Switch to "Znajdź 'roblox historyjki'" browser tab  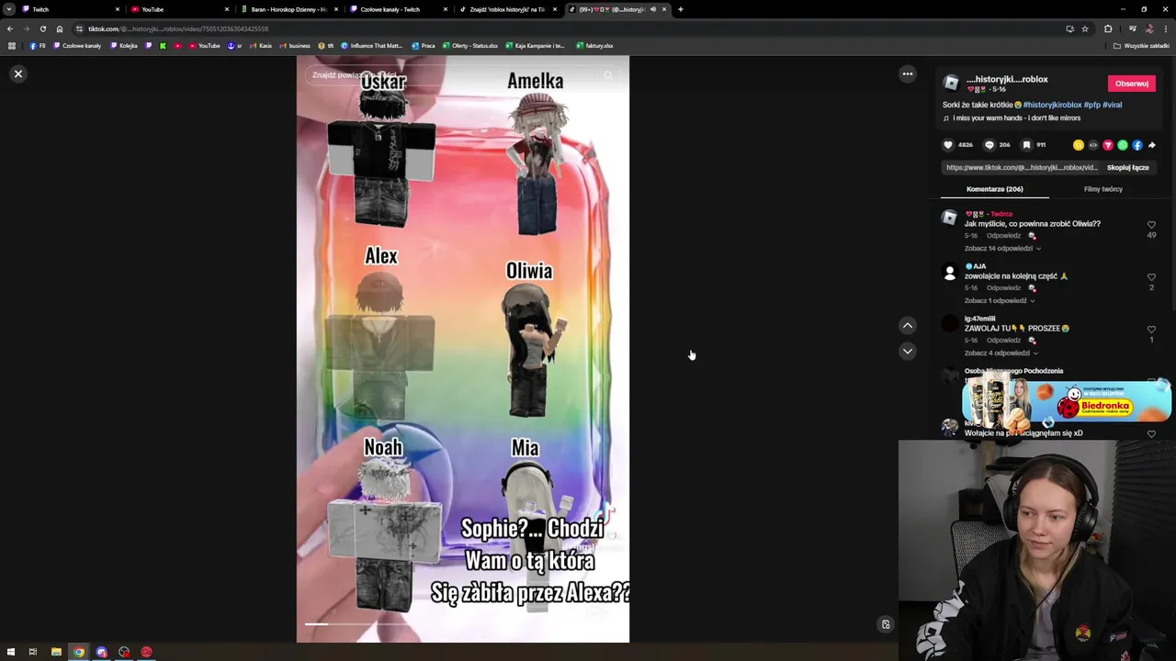[506, 9]
